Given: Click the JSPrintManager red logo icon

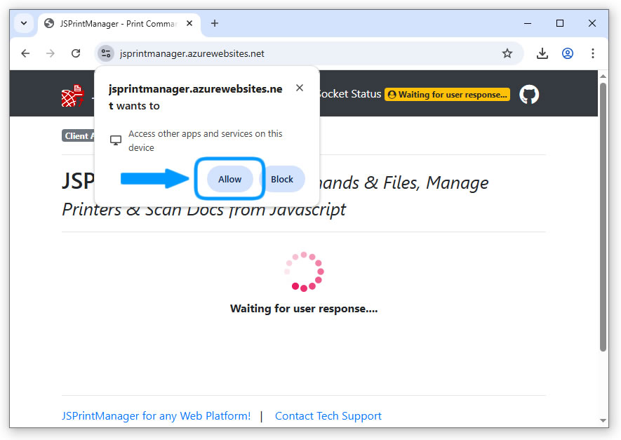Looking at the screenshot, I should [72, 95].
